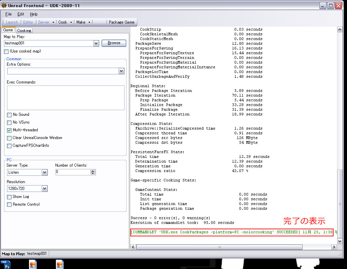This screenshot has width=347, height=269.
Task: Toggle the Use cooked map checkbox
Action: (x=6, y=52)
